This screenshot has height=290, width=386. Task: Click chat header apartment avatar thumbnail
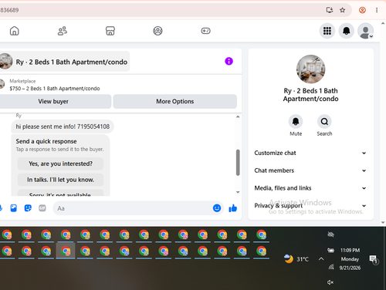(5, 61)
